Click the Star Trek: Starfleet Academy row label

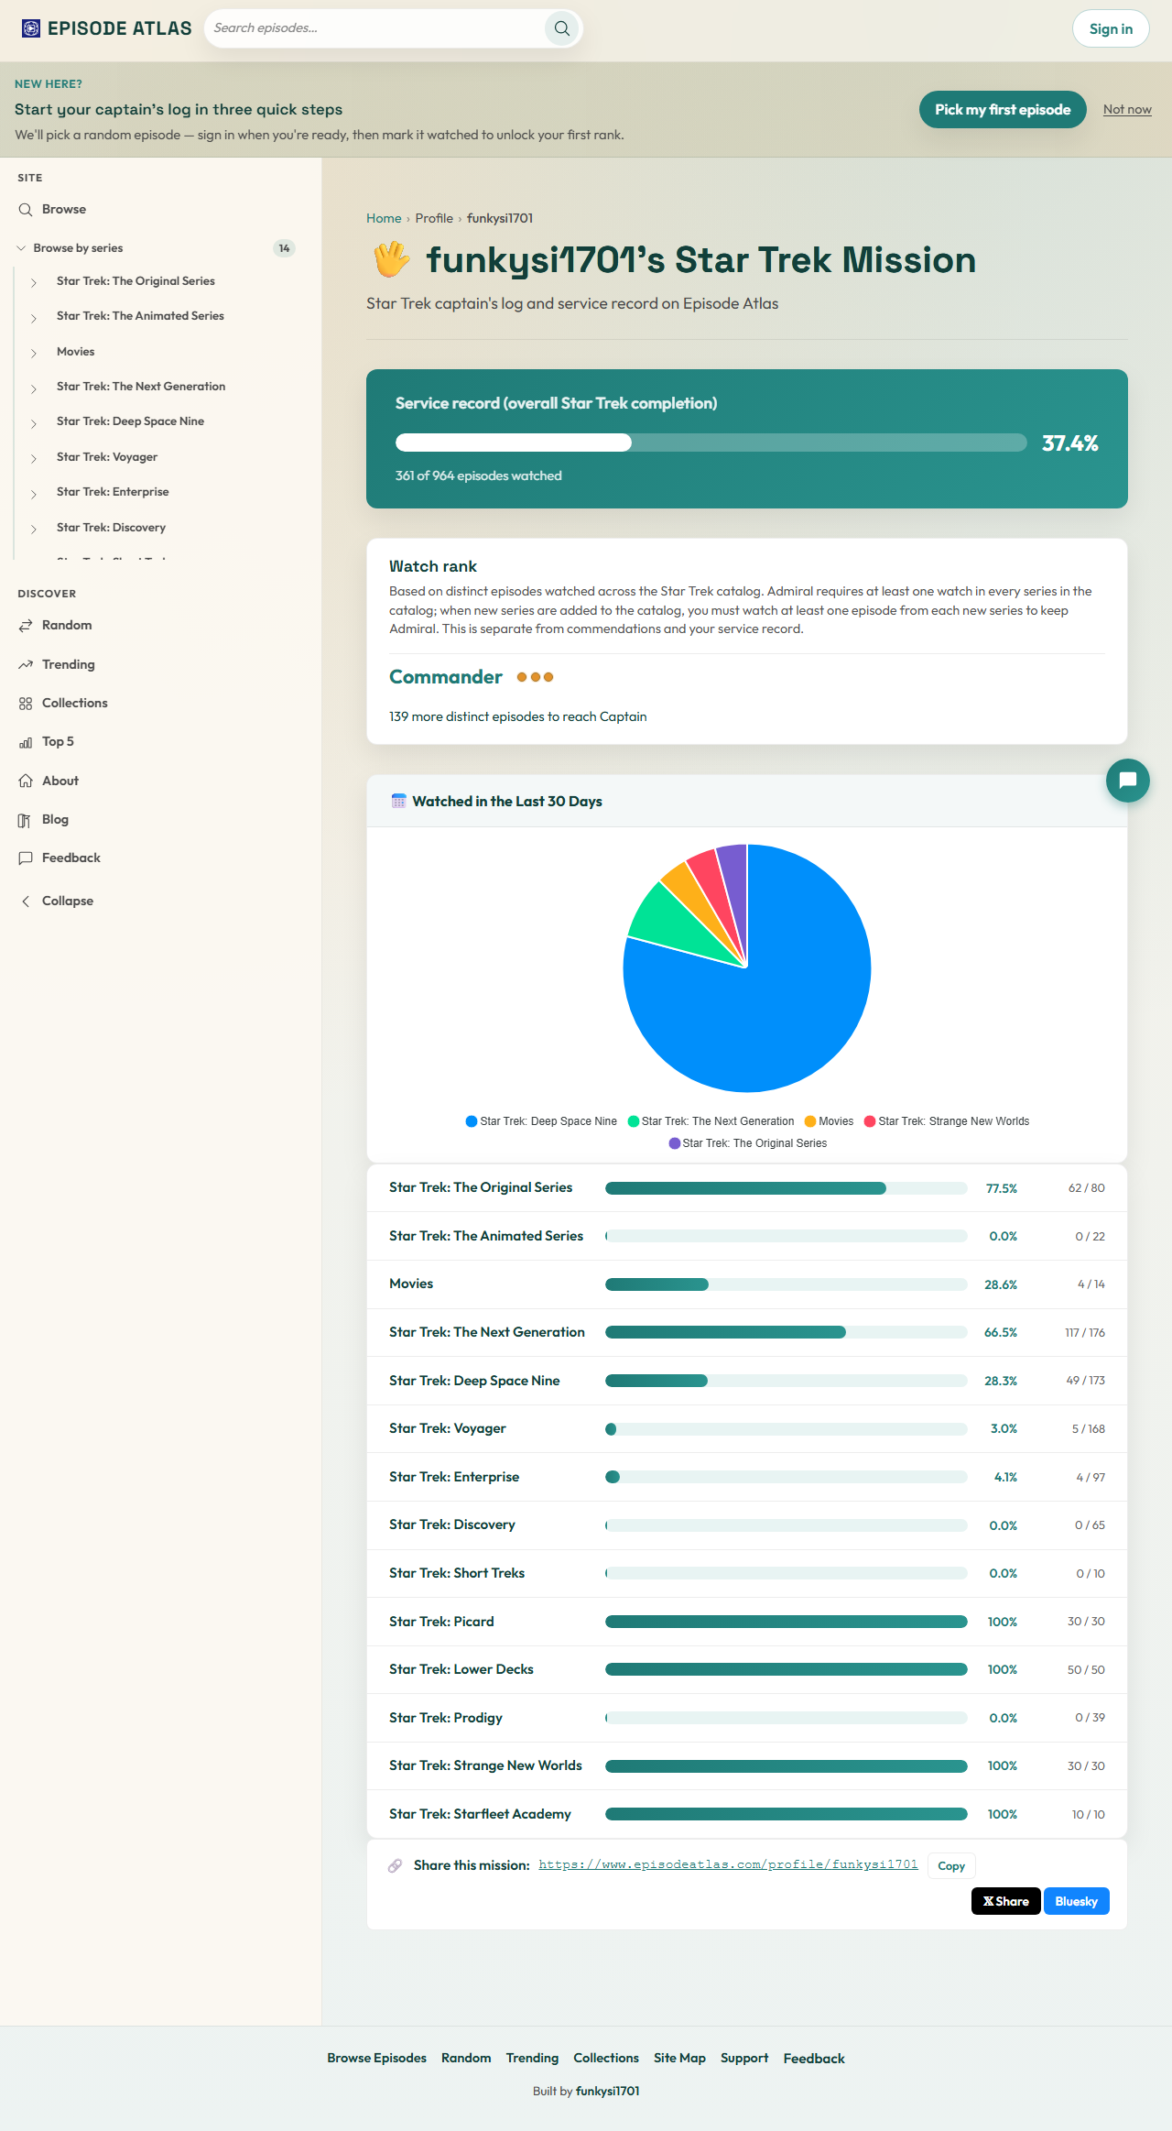(x=480, y=1814)
